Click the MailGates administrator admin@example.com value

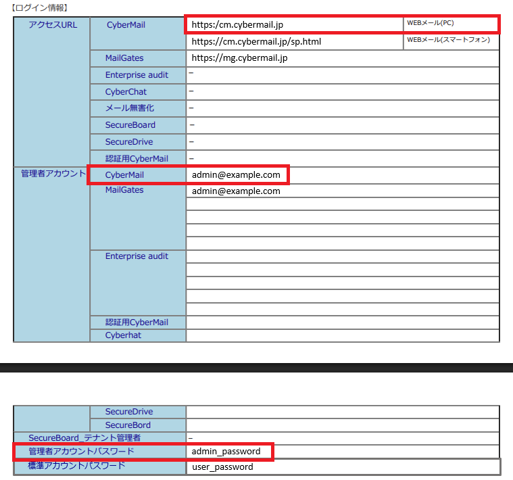[236, 191]
